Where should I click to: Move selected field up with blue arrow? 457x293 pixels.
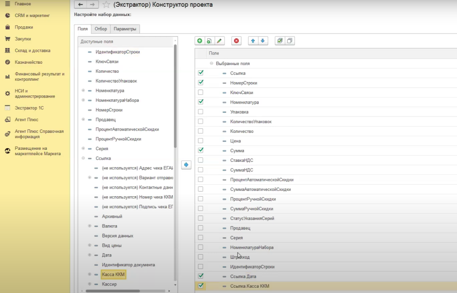(x=253, y=41)
